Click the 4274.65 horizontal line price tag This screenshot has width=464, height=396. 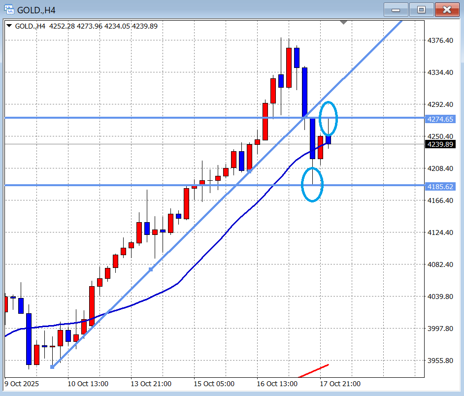pos(441,119)
